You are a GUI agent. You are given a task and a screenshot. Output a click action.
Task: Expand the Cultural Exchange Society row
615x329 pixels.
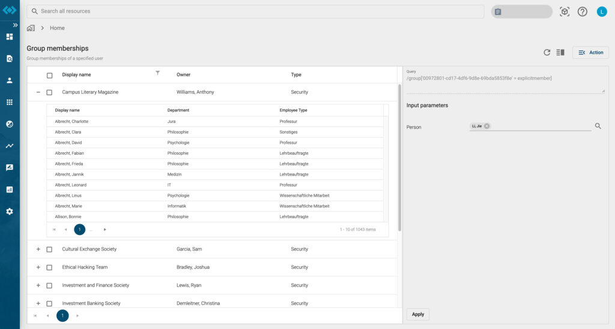[x=38, y=249]
